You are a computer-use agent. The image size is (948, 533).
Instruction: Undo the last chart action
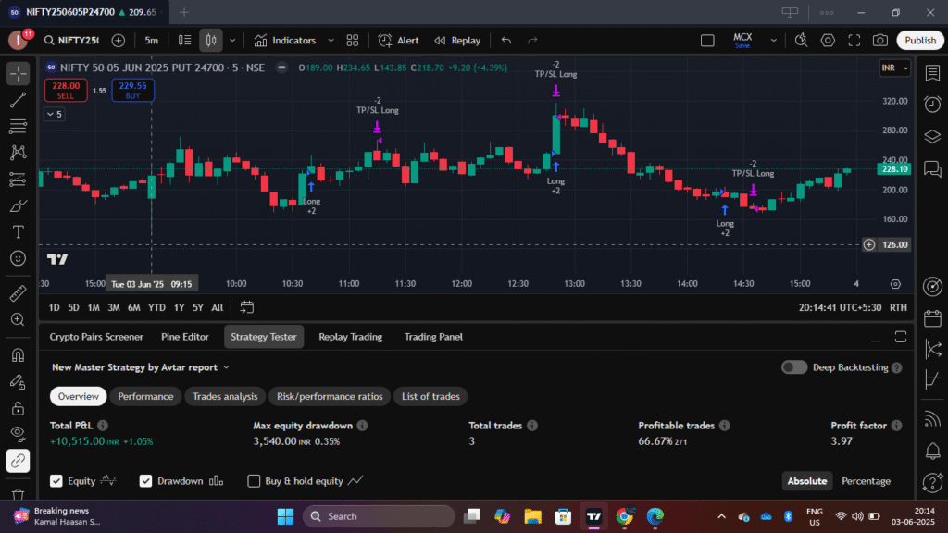click(x=506, y=41)
